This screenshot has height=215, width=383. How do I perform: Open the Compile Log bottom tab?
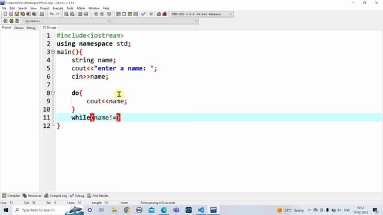click(56, 196)
